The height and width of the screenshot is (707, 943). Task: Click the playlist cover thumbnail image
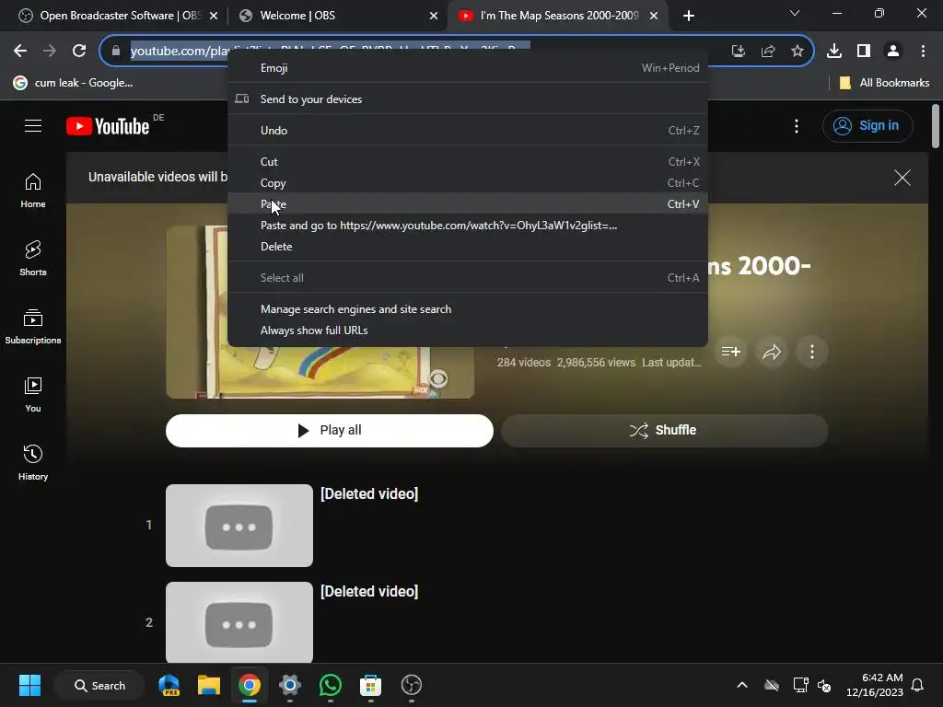click(x=320, y=312)
